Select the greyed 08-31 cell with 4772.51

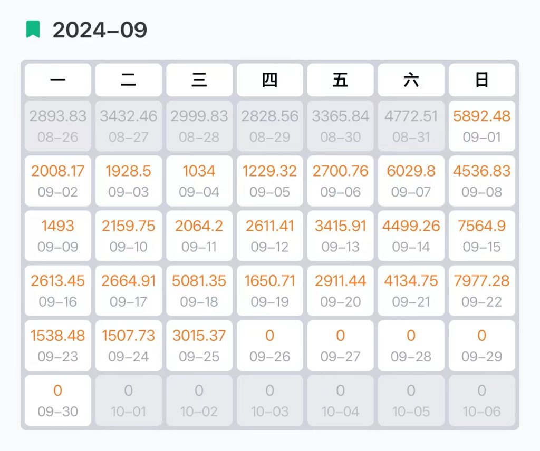(411, 126)
